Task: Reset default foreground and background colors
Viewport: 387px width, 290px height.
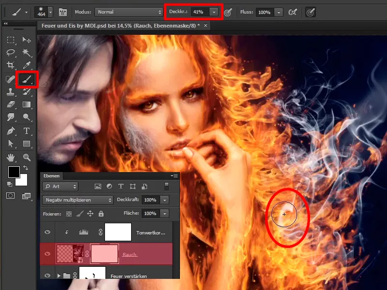Action: 9,184
